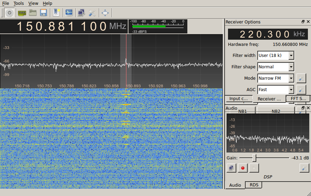Open remote control settings tools icon in toolbar

(x=92, y=13)
